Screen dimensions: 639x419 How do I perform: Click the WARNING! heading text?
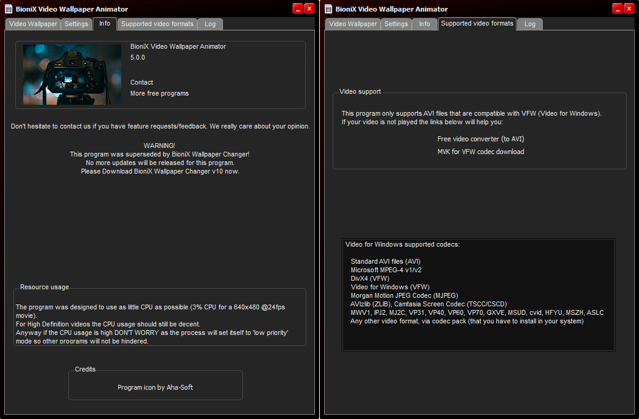[x=160, y=146]
